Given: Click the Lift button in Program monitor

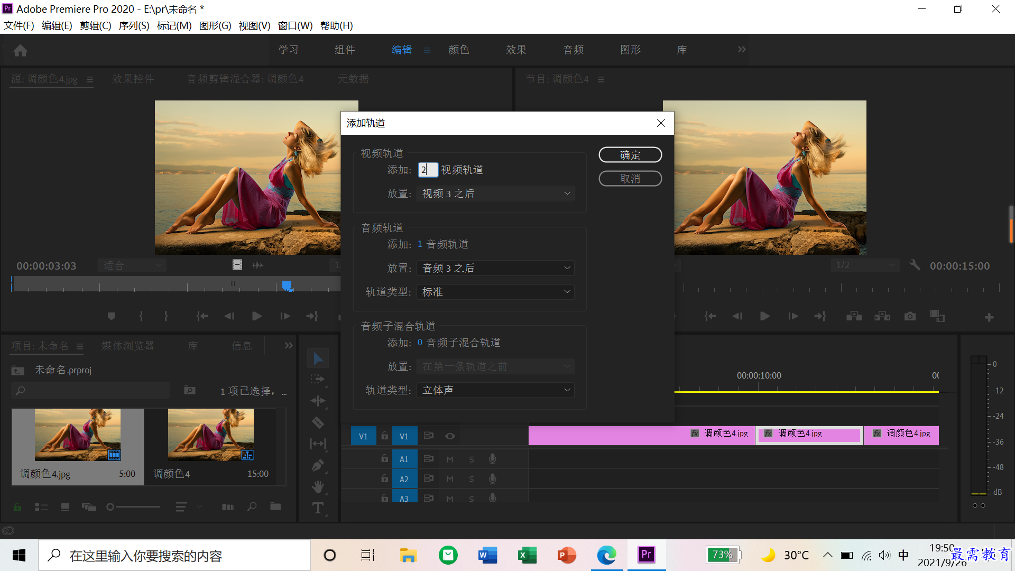Looking at the screenshot, I should click(854, 316).
